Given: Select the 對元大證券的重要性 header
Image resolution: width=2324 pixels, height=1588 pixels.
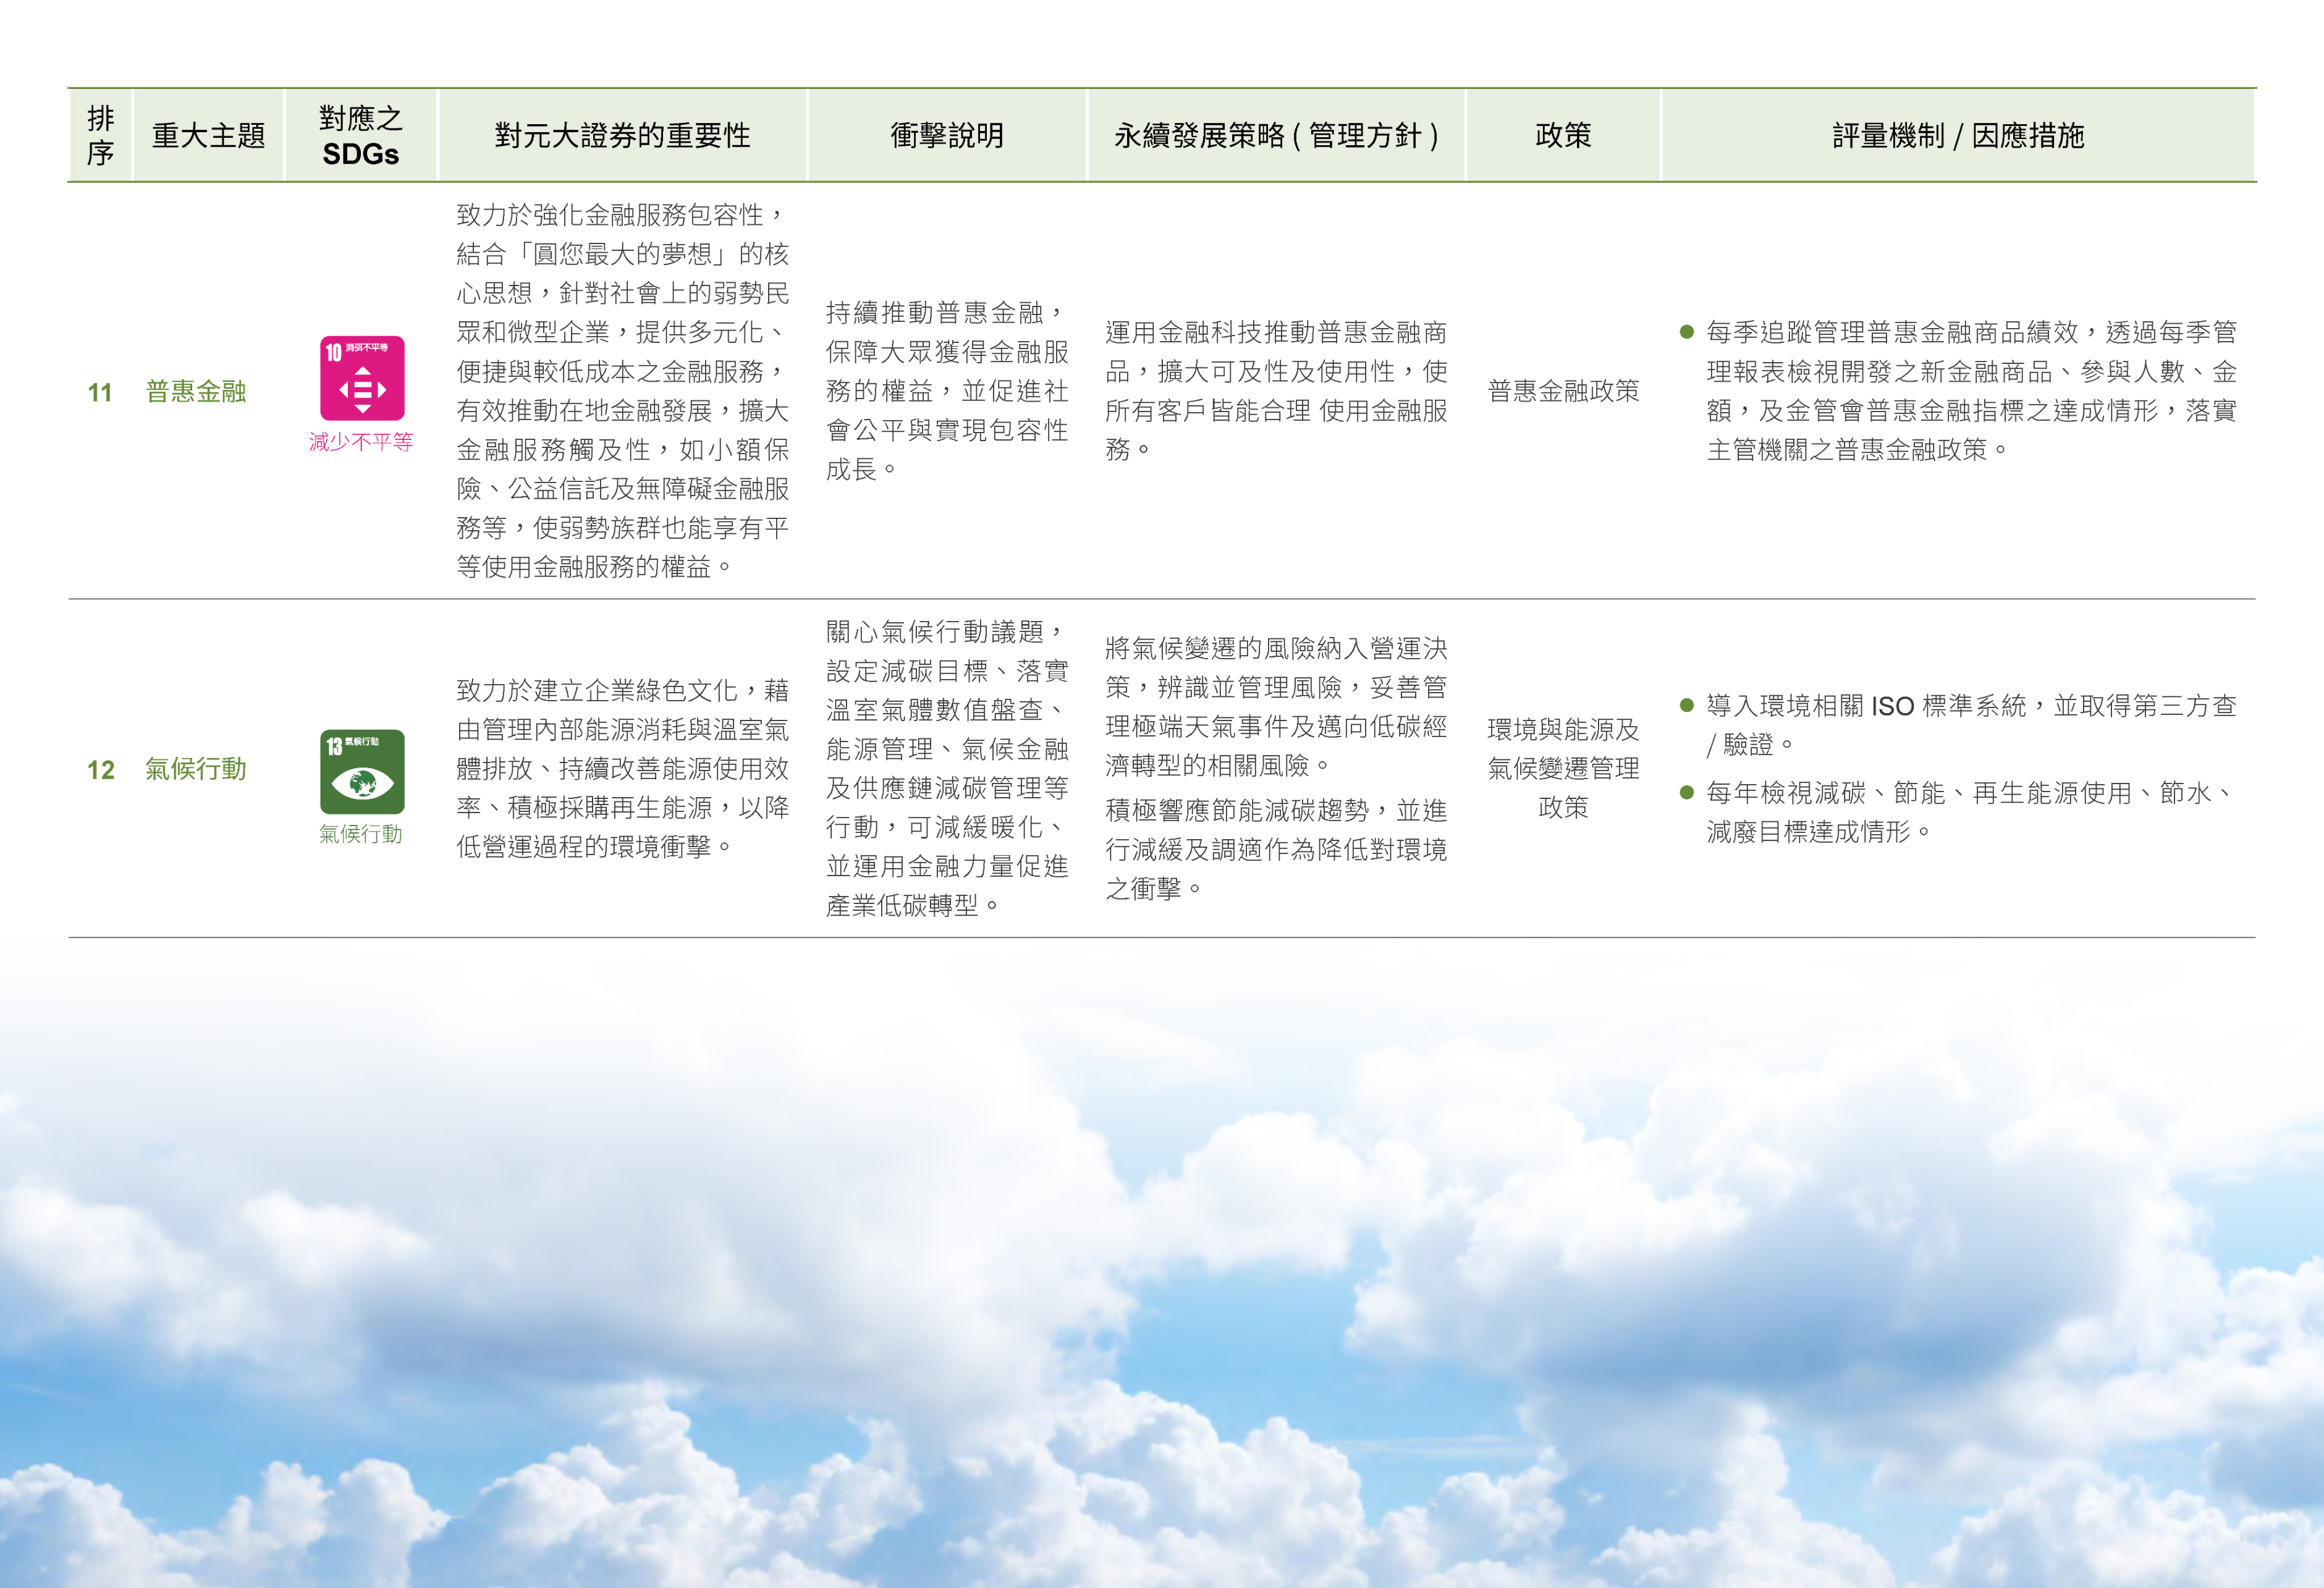Looking at the screenshot, I should click(x=622, y=135).
